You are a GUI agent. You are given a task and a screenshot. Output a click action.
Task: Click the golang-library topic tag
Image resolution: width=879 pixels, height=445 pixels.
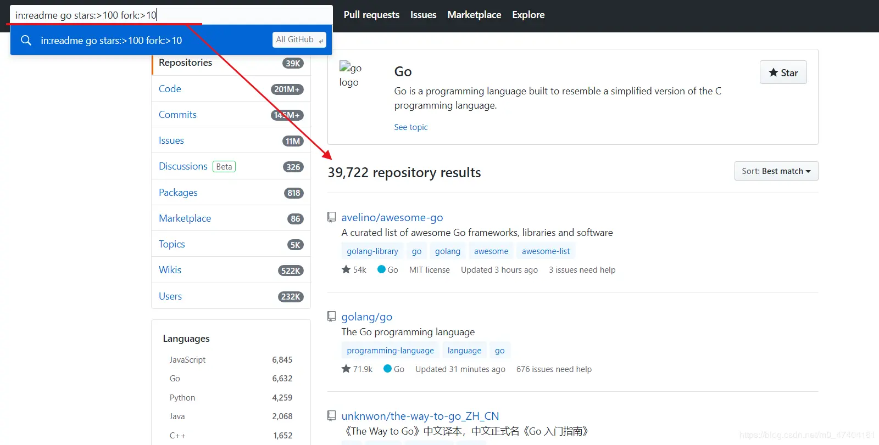[x=372, y=251]
